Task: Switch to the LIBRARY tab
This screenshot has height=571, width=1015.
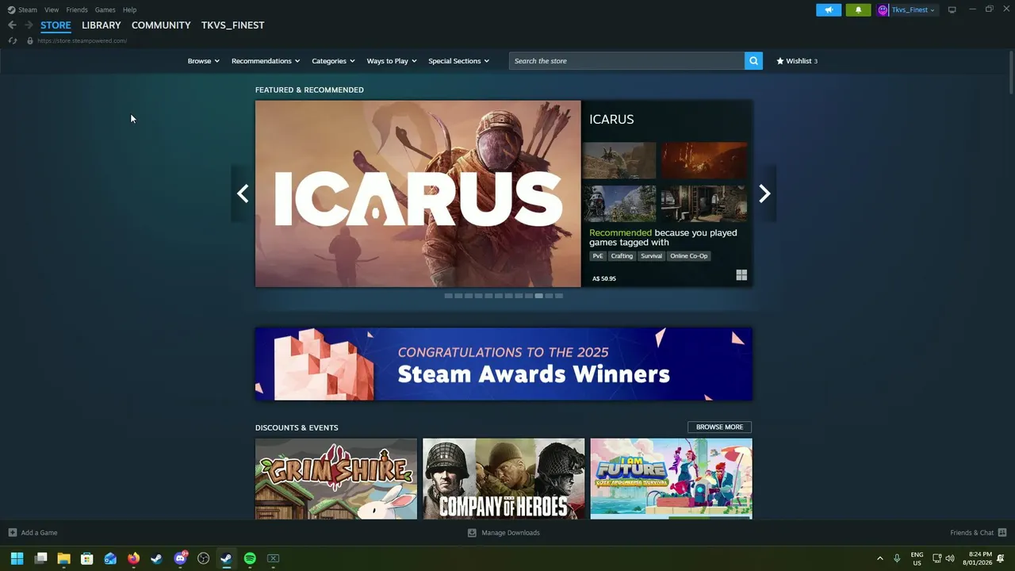Action: point(101,25)
